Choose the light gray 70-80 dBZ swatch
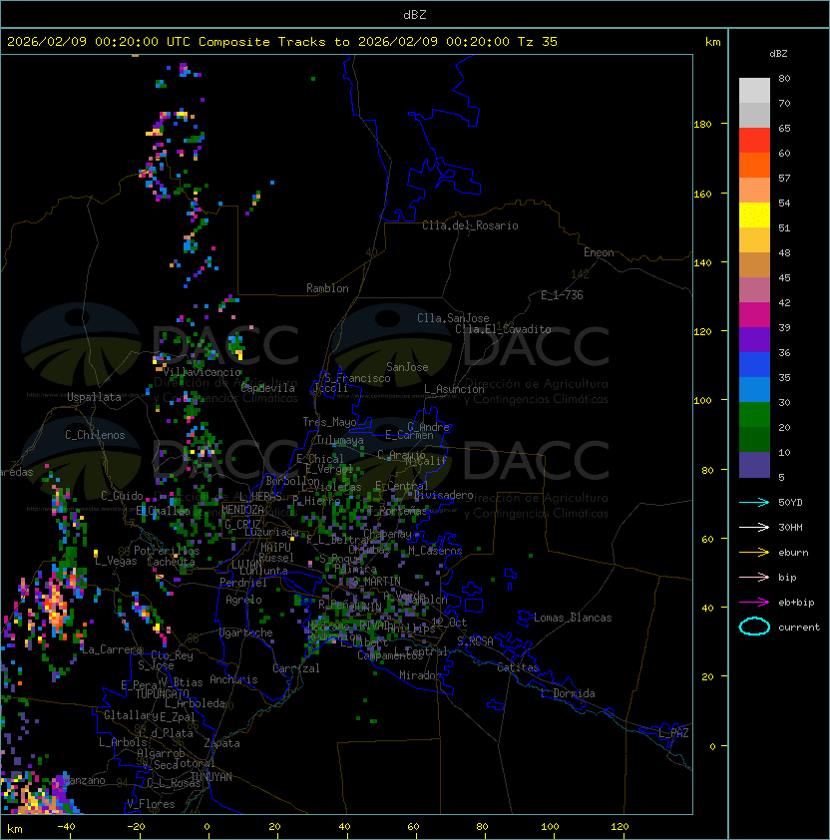 coord(754,90)
